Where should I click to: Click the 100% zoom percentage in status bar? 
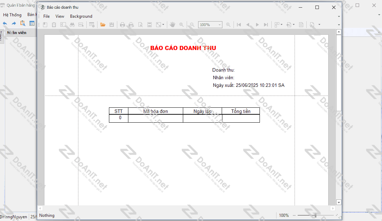pos(284,215)
